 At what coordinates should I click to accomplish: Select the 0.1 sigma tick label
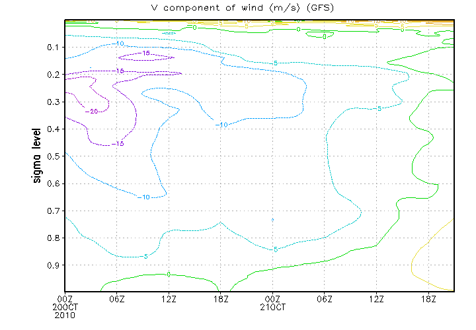coord(54,48)
